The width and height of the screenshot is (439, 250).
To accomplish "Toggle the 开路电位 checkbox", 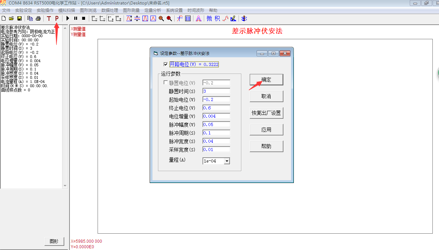I will (x=166, y=64).
